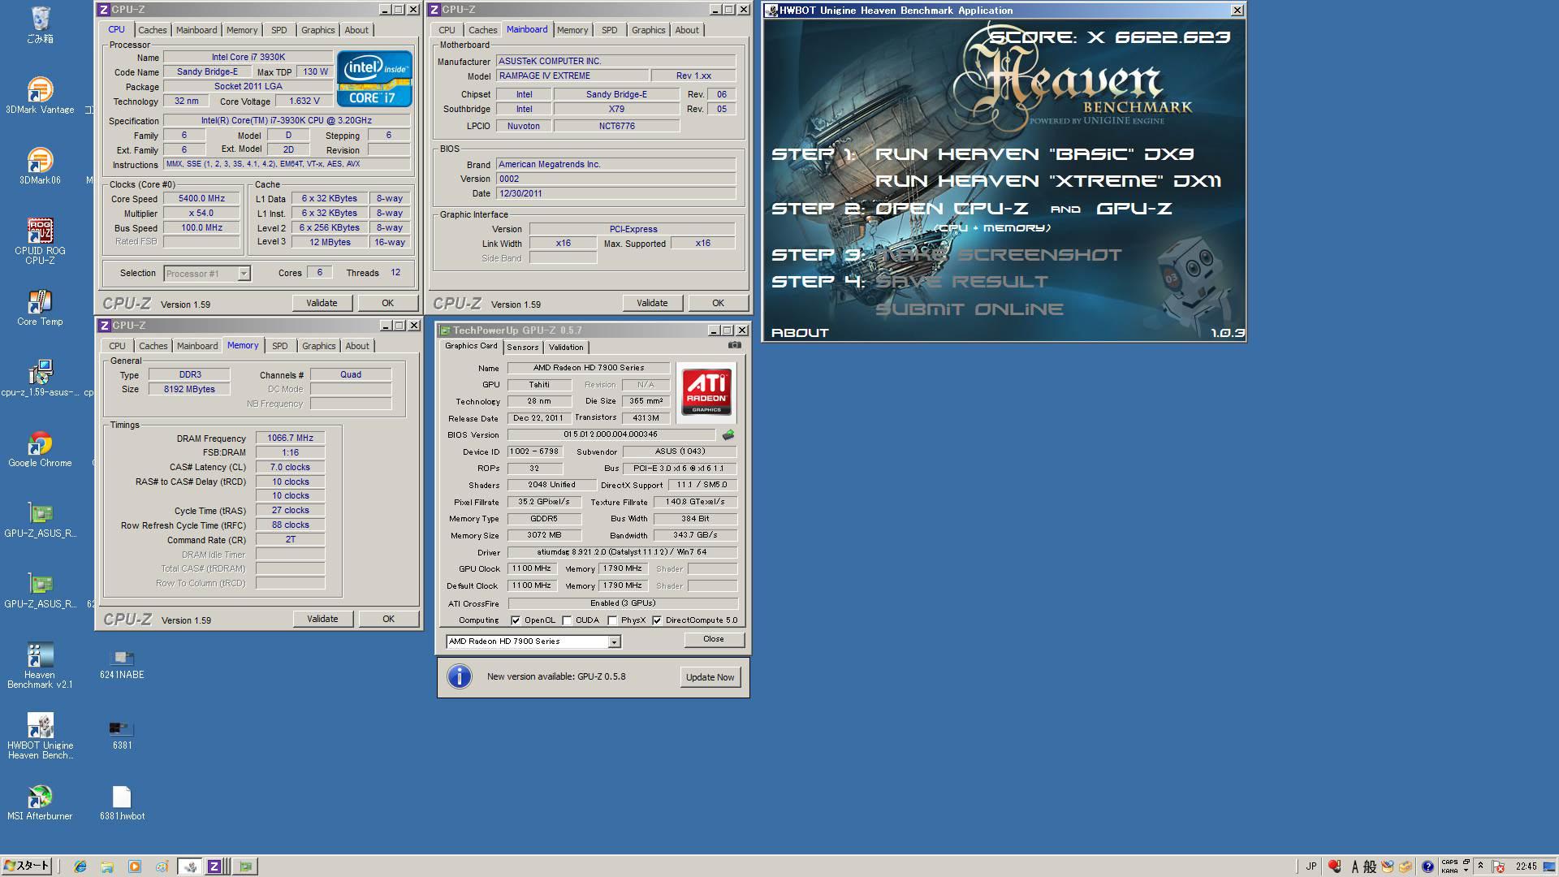
Task: Open About tab in the Memory CPU-Z window
Action: (x=356, y=346)
